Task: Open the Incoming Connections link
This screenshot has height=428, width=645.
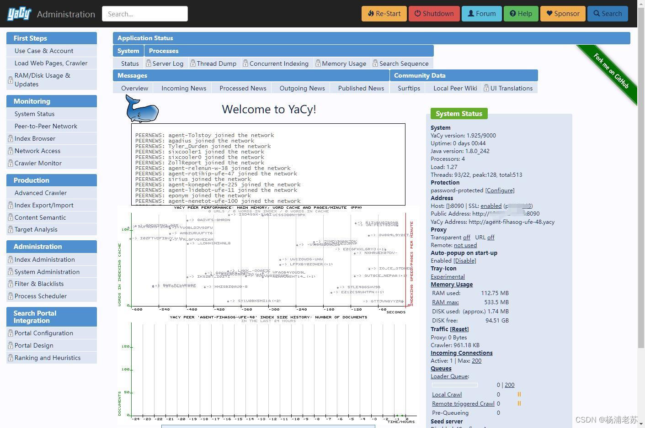Action: point(461,353)
